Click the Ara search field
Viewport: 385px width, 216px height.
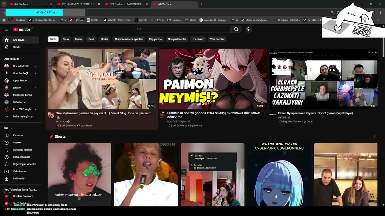click(182, 29)
